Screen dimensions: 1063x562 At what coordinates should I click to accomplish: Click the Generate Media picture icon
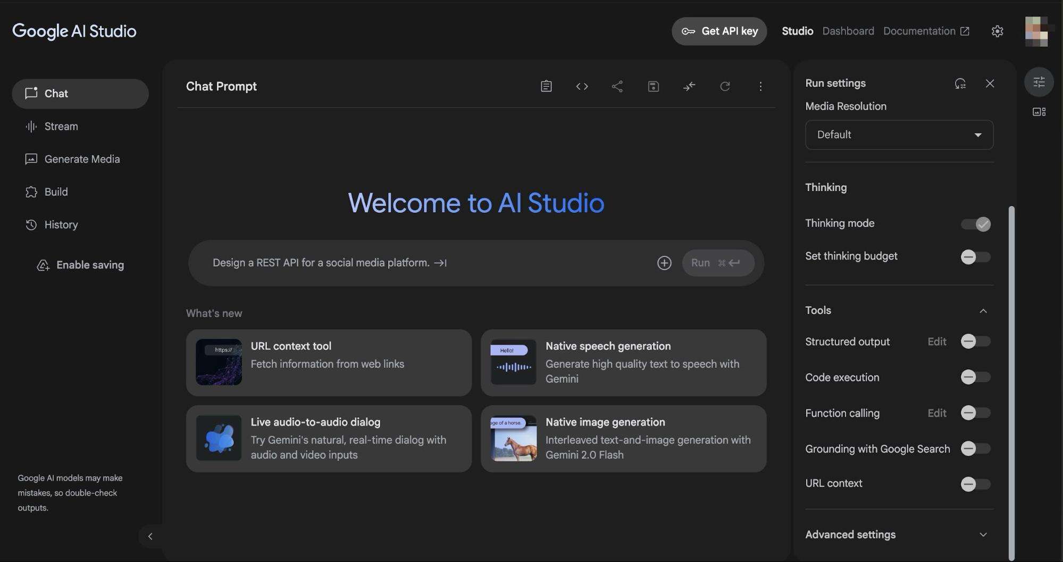31,159
